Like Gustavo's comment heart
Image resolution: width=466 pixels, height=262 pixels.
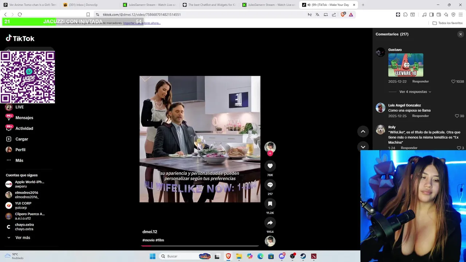point(453,82)
